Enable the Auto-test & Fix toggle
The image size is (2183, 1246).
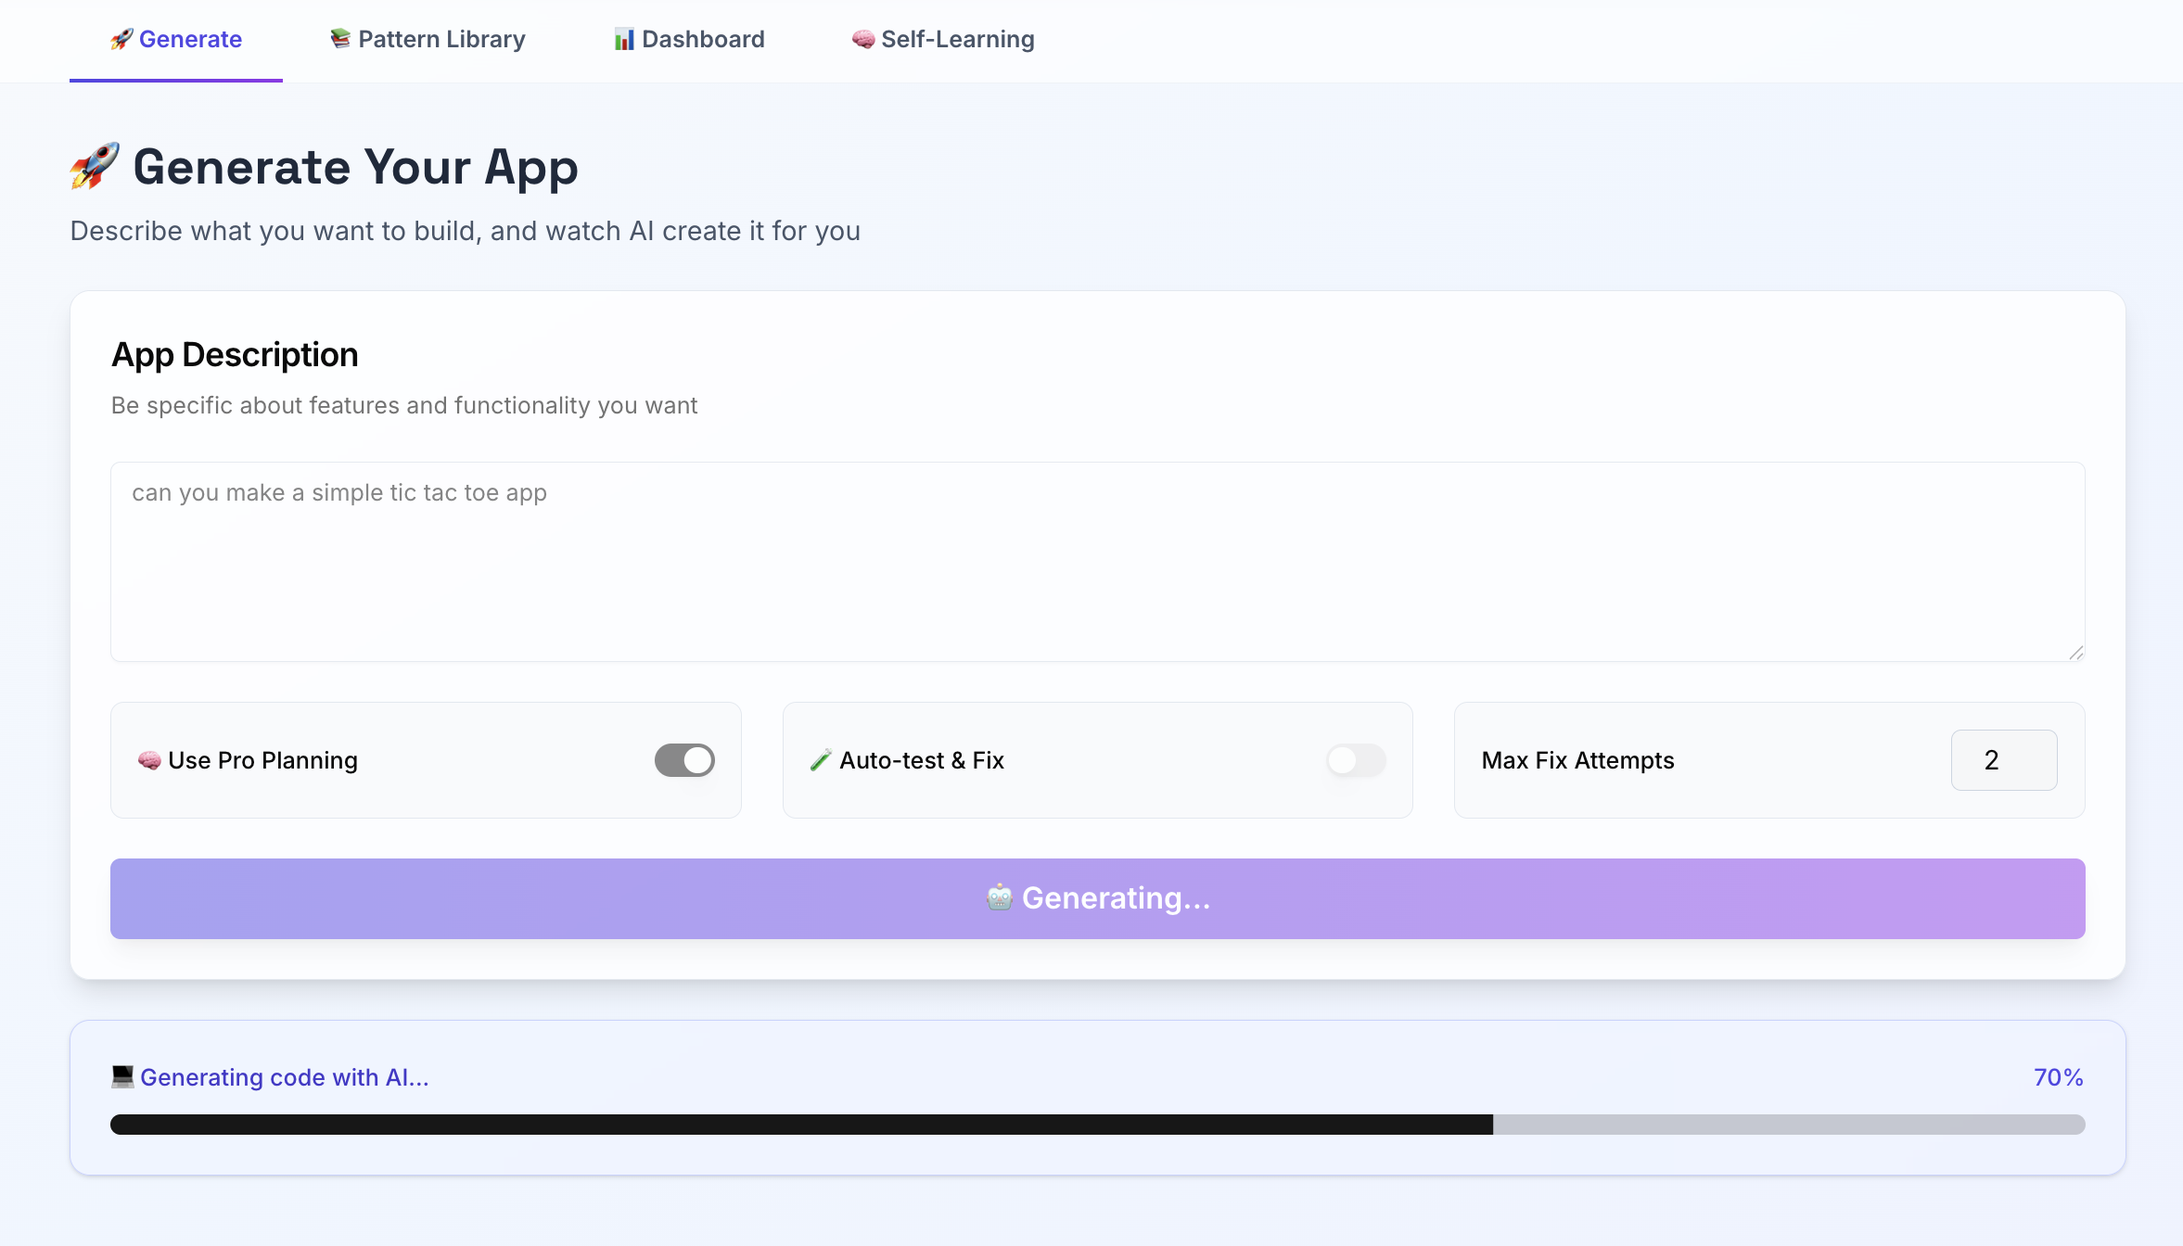pos(1356,760)
